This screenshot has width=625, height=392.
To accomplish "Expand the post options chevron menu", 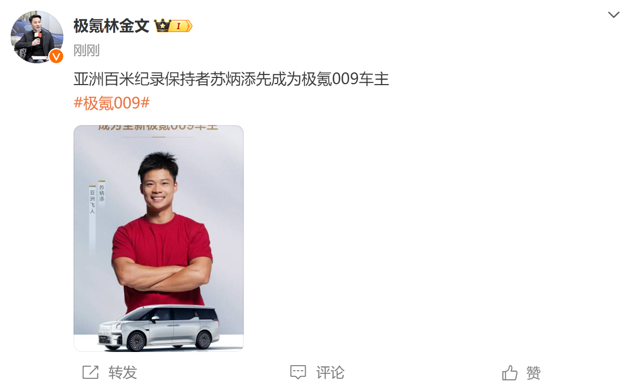I will pyautogui.click(x=613, y=15).
